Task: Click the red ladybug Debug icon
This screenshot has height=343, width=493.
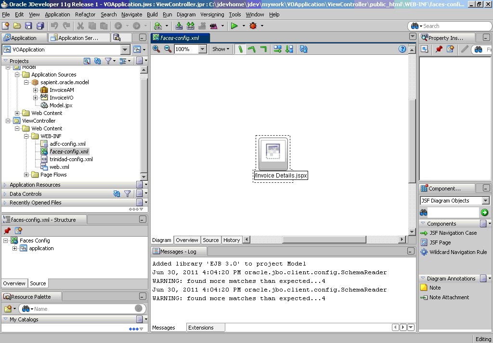Action: pyautogui.click(x=253, y=26)
